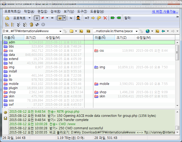The width and height of the screenshot is (182, 142).
Task: Open the left path dropdown
Action: click(60, 31)
